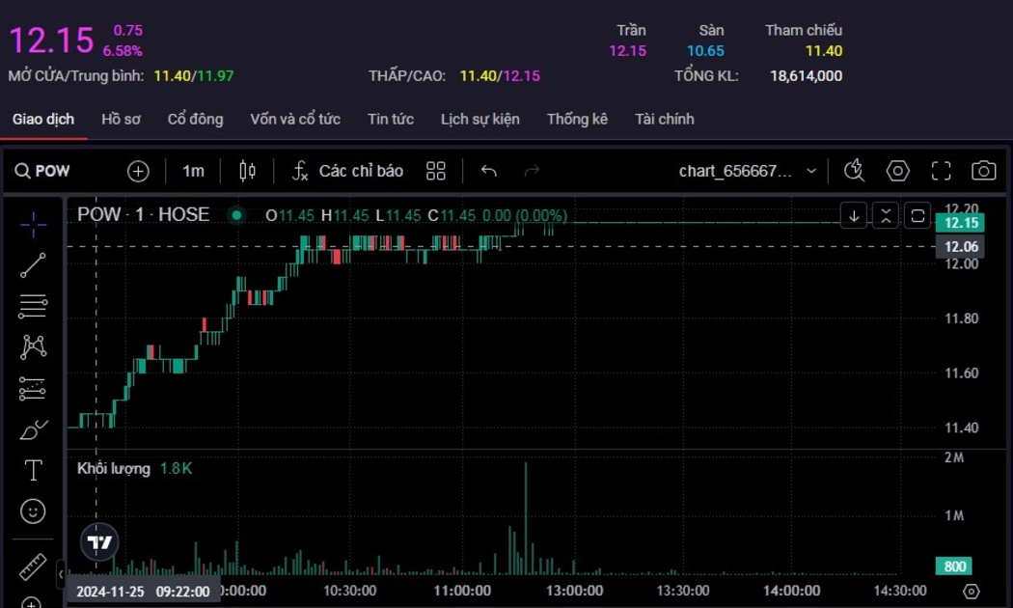The height and width of the screenshot is (608, 1013).
Task: Click the add symbol compare plus button
Action: (x=138, y=171)
